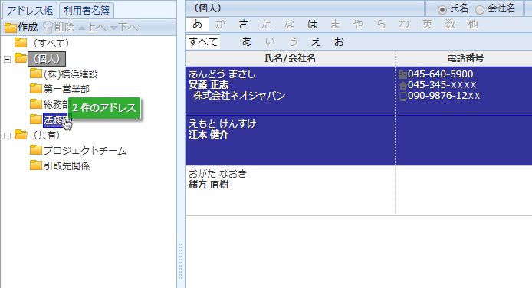This screenshot has width=532, height=288.
Task: Click the あ sub-filter below すべて row
Action: coord(247,42)
